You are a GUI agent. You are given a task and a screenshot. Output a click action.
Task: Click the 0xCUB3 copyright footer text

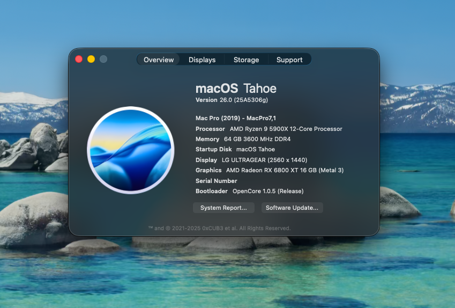point(219,229)
